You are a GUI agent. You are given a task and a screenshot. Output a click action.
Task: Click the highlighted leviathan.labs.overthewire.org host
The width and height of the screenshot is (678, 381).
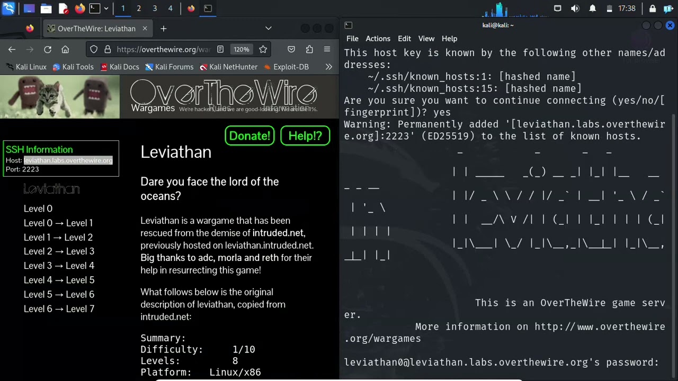(68, 160)
